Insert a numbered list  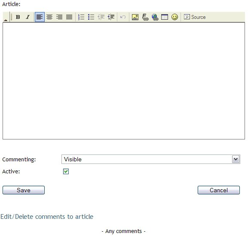tap(81, 17)
